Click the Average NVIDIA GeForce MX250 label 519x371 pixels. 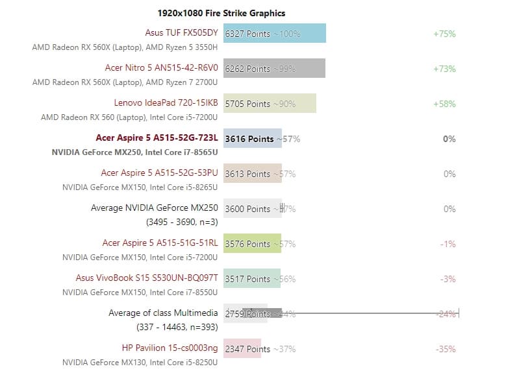tap(155, 208)
